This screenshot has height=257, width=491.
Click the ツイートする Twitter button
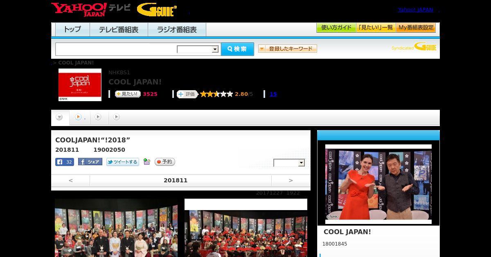(x=123, y=162)
